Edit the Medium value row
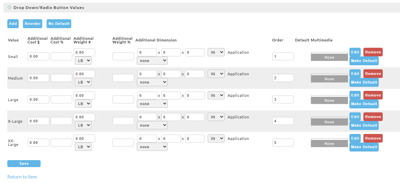This screenshot has height=183, width=400. click(355, 74)
